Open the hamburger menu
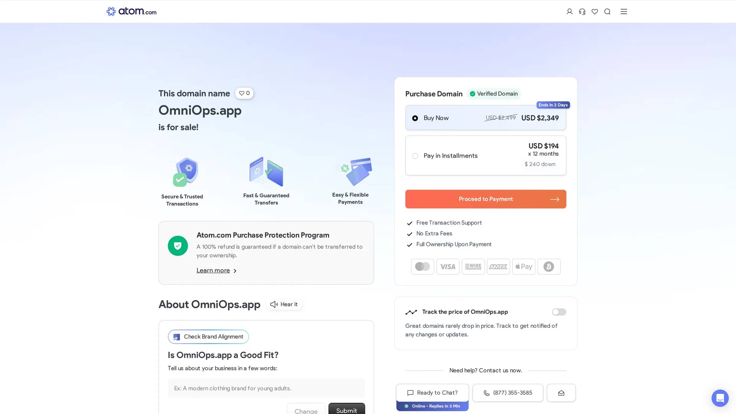The width and height of the screenshot is (736, 414). coord(624,11)
